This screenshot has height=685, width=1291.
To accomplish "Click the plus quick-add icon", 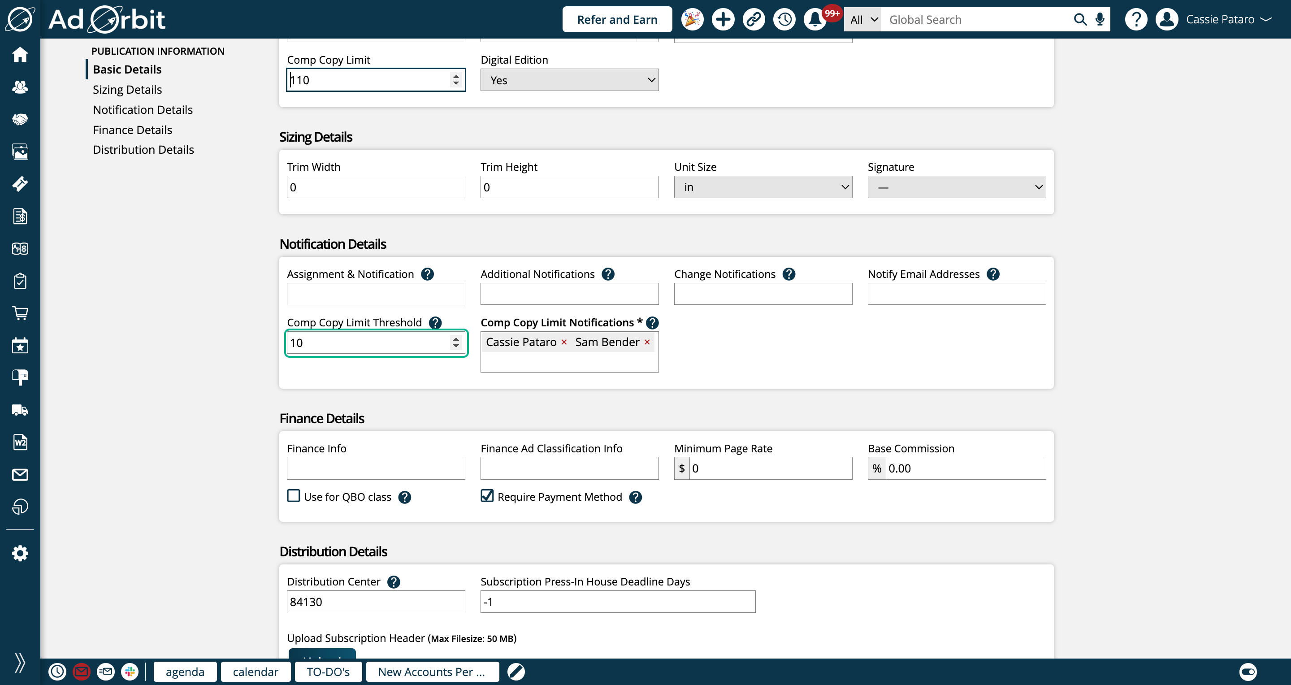I will [723, 20].
